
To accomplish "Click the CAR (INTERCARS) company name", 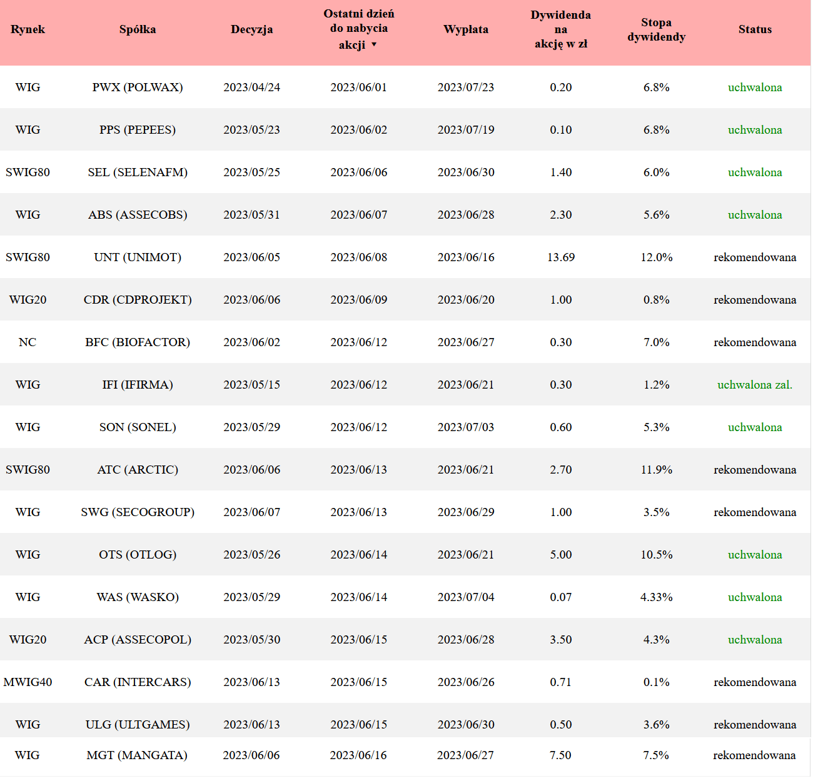I will coord(138,682).
